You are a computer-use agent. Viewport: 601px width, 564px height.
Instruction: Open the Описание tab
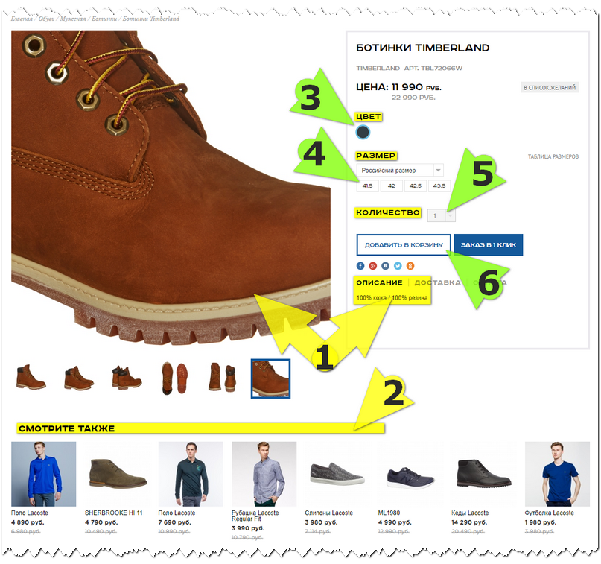(379, 282)
